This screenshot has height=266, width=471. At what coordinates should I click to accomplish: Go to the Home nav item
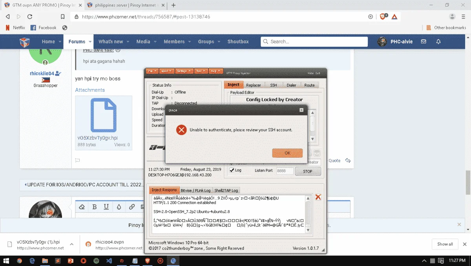[x=48, y=42]
